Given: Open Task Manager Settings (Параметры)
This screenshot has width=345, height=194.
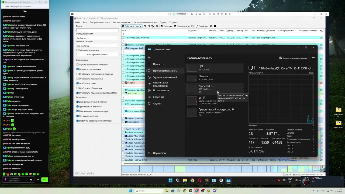Looking at the screenshot, I should tap(165, 153).
